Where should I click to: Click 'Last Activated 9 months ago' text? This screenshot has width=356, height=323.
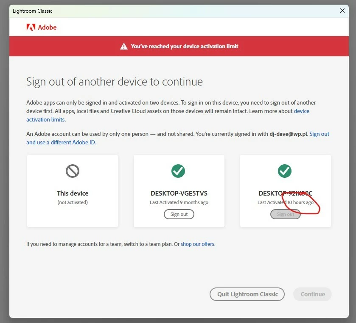(x=179, y=202)
